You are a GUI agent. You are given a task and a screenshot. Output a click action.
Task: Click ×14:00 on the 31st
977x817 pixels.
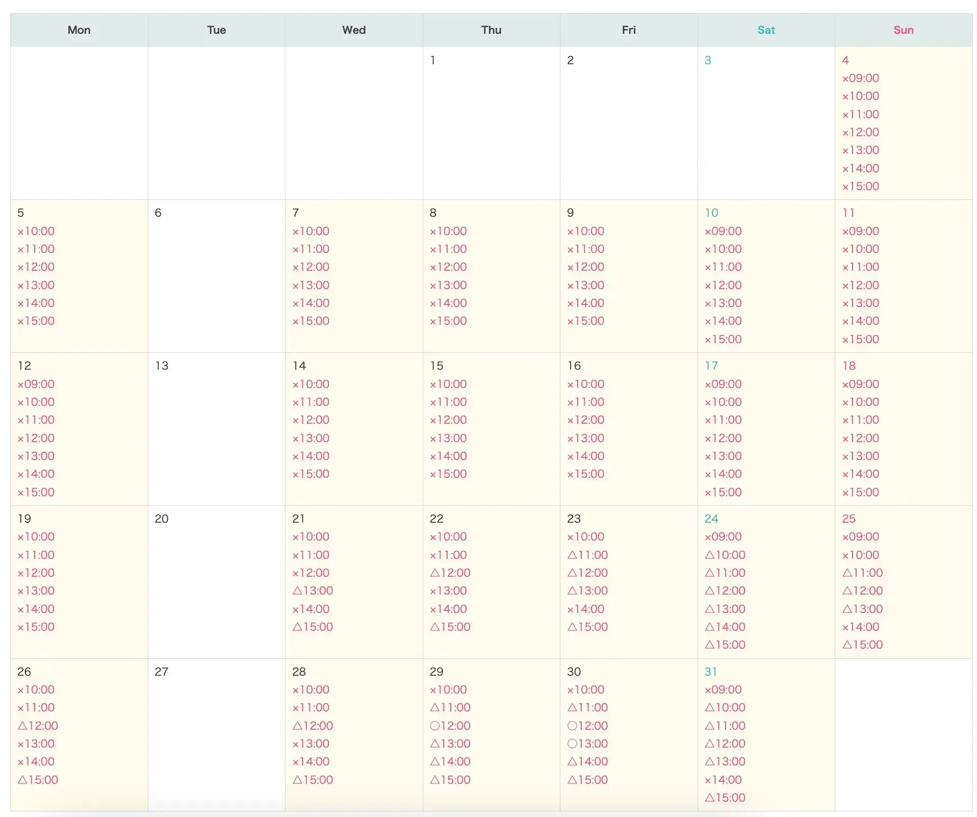point(723,779)
